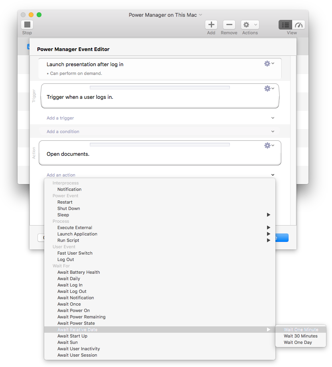Select Await Log In menu item
332x367 pixels.
pos(160,285)
